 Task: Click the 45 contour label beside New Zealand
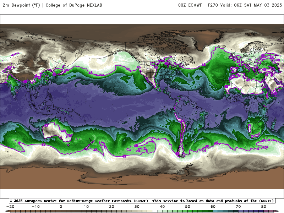click(x=95, y=150)
